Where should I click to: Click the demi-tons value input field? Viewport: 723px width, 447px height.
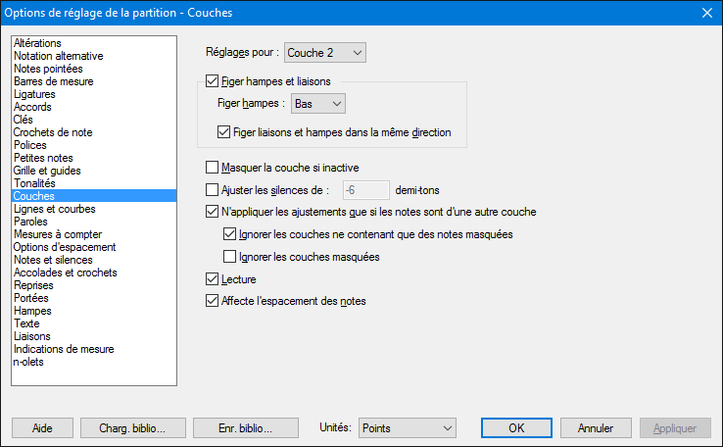click(x=362, y=189)
